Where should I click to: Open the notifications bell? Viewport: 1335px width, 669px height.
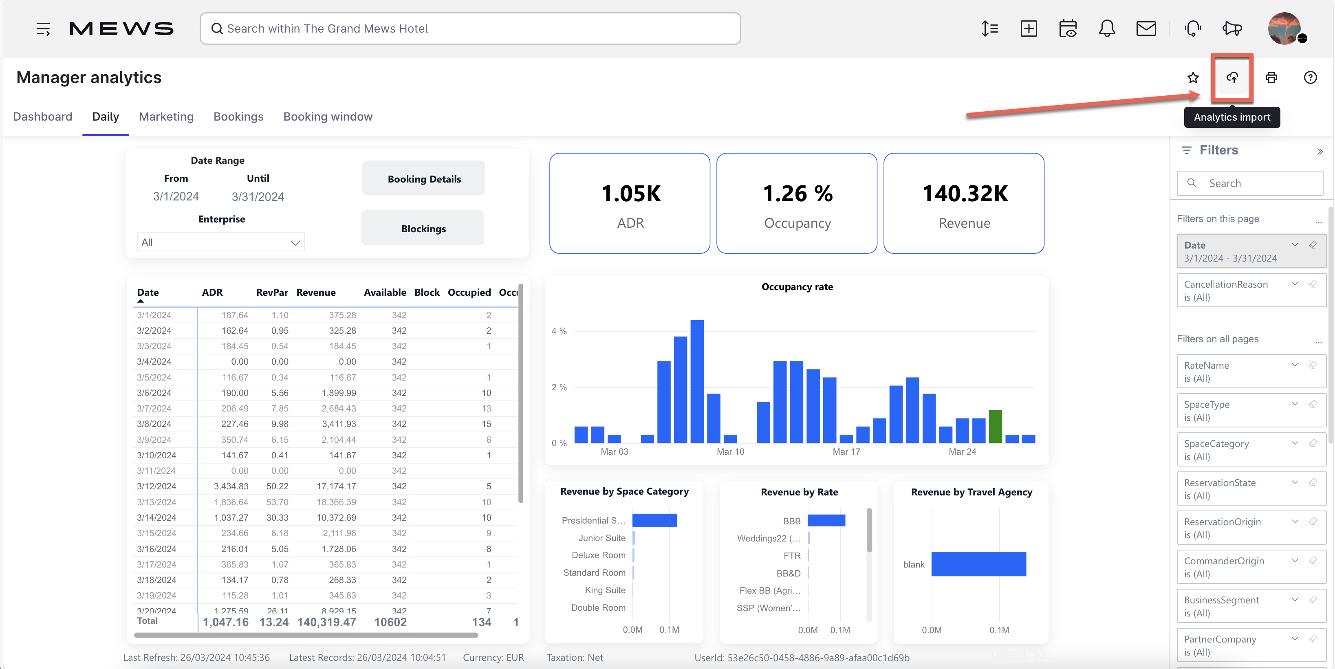tap(1107, 29)
